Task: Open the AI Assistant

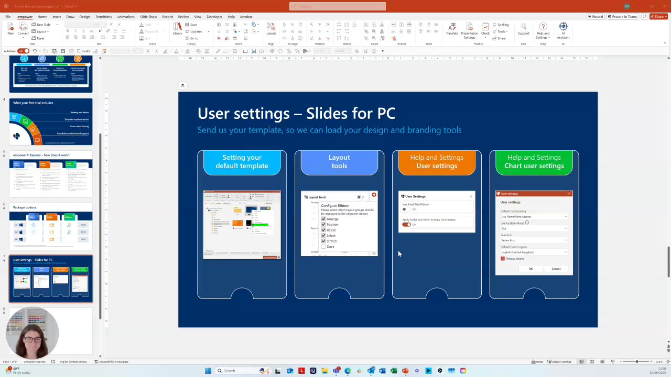Action: tap(563, 31)
